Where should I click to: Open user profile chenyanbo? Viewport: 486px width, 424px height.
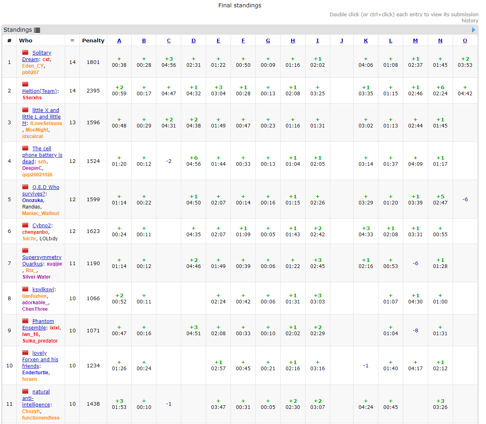tap(35, 232)
